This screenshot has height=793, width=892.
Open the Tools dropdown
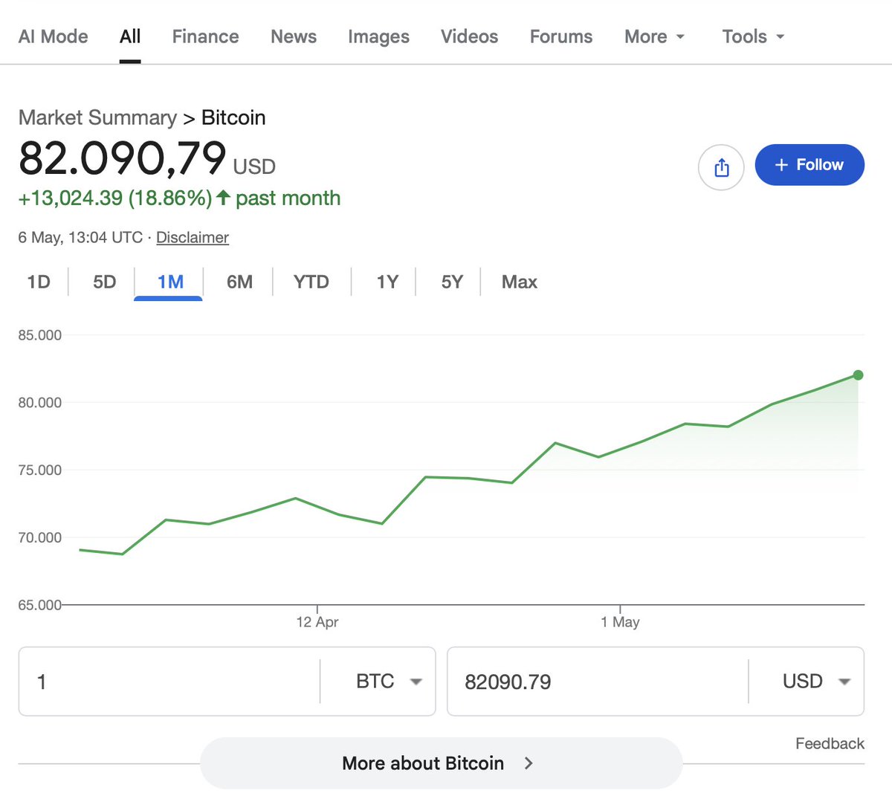coord(753,36)
